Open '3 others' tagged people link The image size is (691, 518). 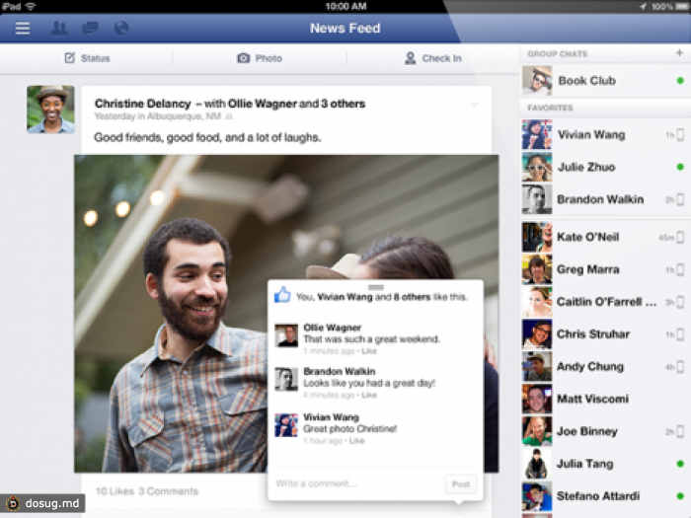pos(343,104)
